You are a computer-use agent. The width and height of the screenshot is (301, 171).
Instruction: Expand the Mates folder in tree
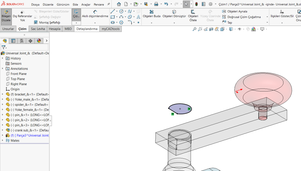(2, 140)
